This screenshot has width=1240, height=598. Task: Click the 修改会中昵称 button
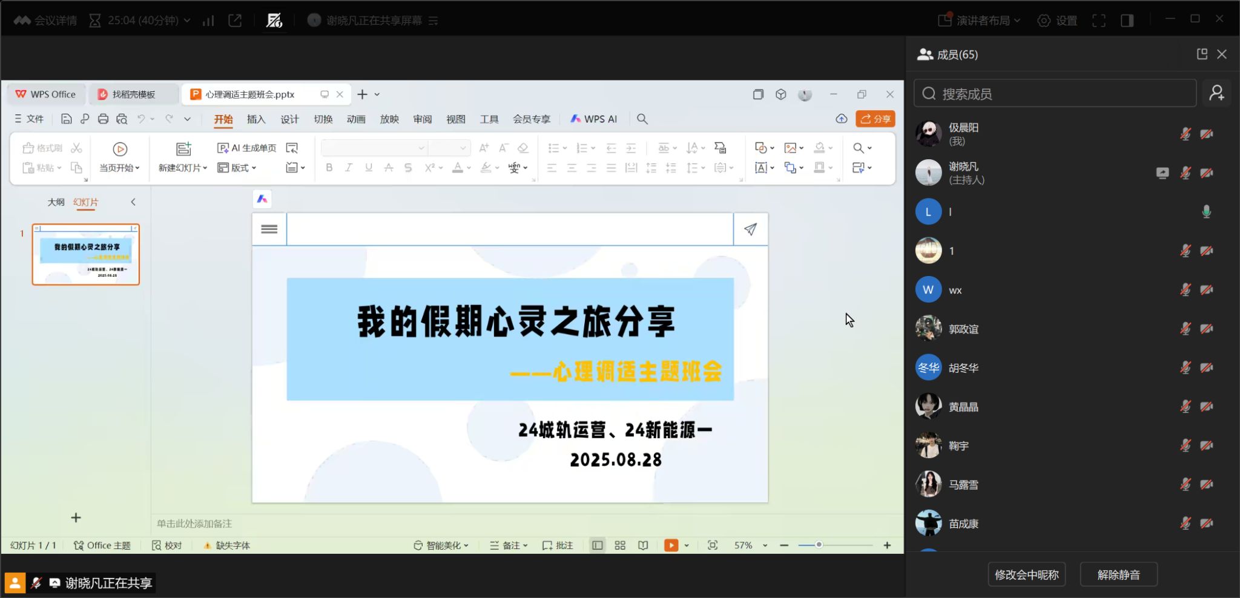(1026, 574)
